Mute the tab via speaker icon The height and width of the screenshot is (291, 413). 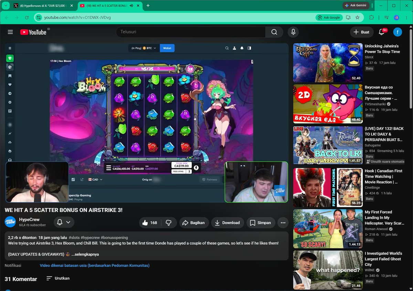131,6
